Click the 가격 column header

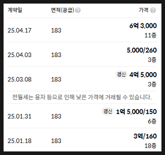coord(144,10)
